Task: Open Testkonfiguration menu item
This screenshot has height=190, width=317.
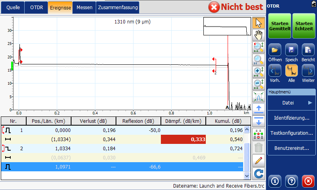Action: (292, 133)
